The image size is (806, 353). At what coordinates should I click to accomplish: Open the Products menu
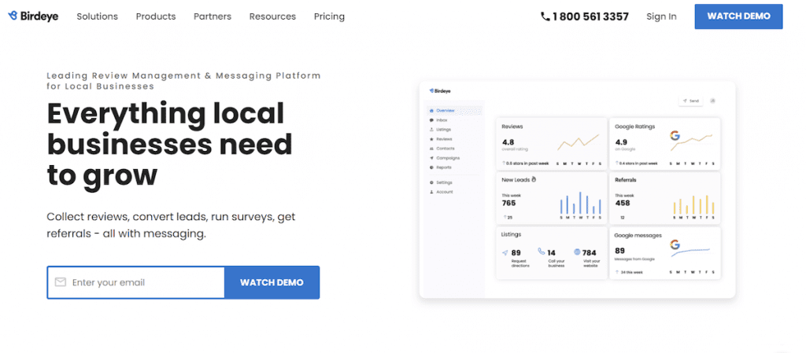[x=156, y=17]
